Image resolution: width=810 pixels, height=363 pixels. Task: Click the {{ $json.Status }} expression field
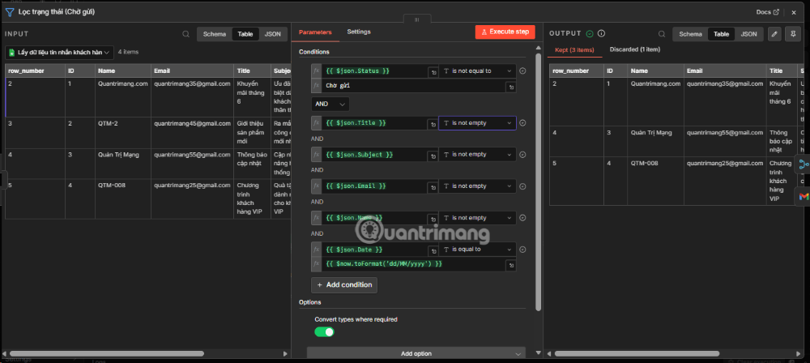tap(376, 70)
